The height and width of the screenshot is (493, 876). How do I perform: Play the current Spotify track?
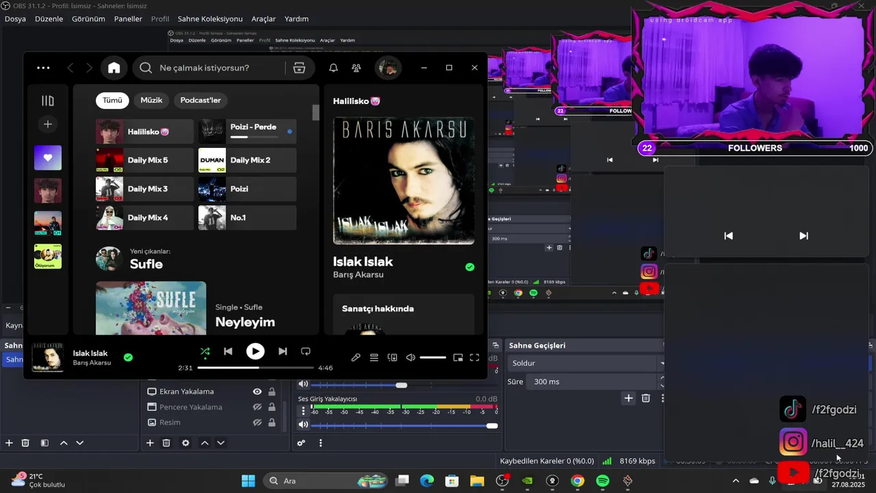(x=255, y=351)
